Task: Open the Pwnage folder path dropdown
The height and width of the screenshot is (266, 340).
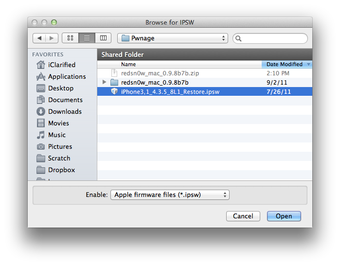Action: click(x=173, y=38)
